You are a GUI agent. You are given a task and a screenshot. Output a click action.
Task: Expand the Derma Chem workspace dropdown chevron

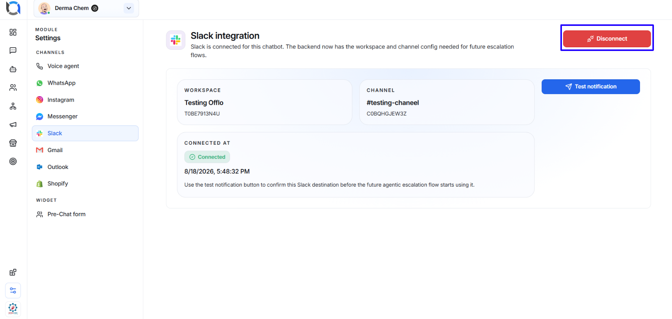click(129, 8)
